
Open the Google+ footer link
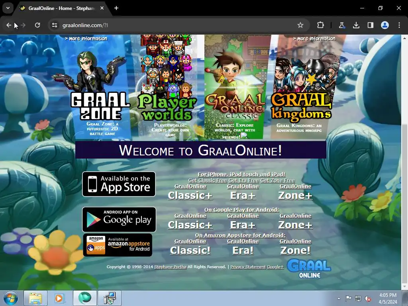275,267
